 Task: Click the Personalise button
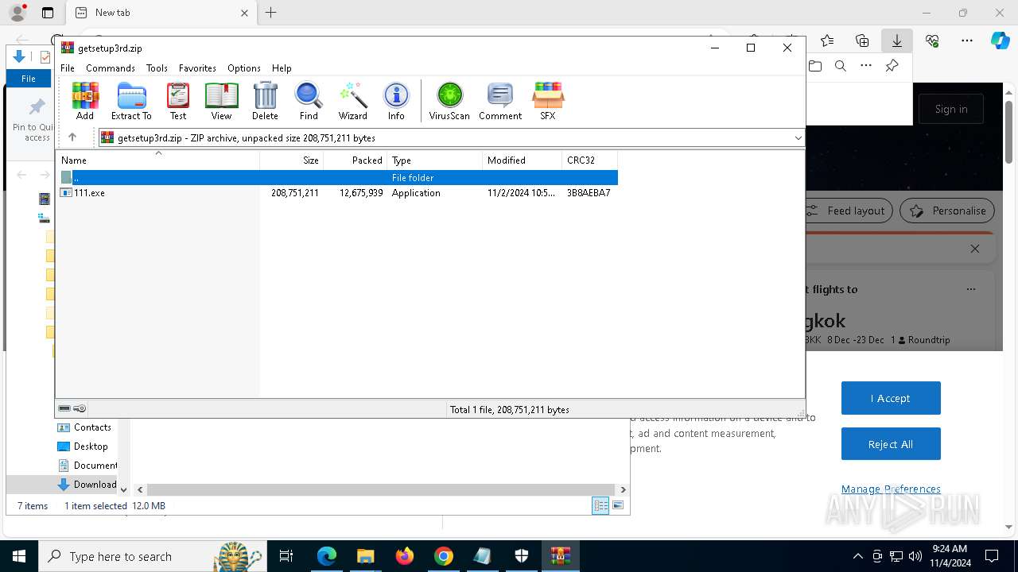pos(947,211)
